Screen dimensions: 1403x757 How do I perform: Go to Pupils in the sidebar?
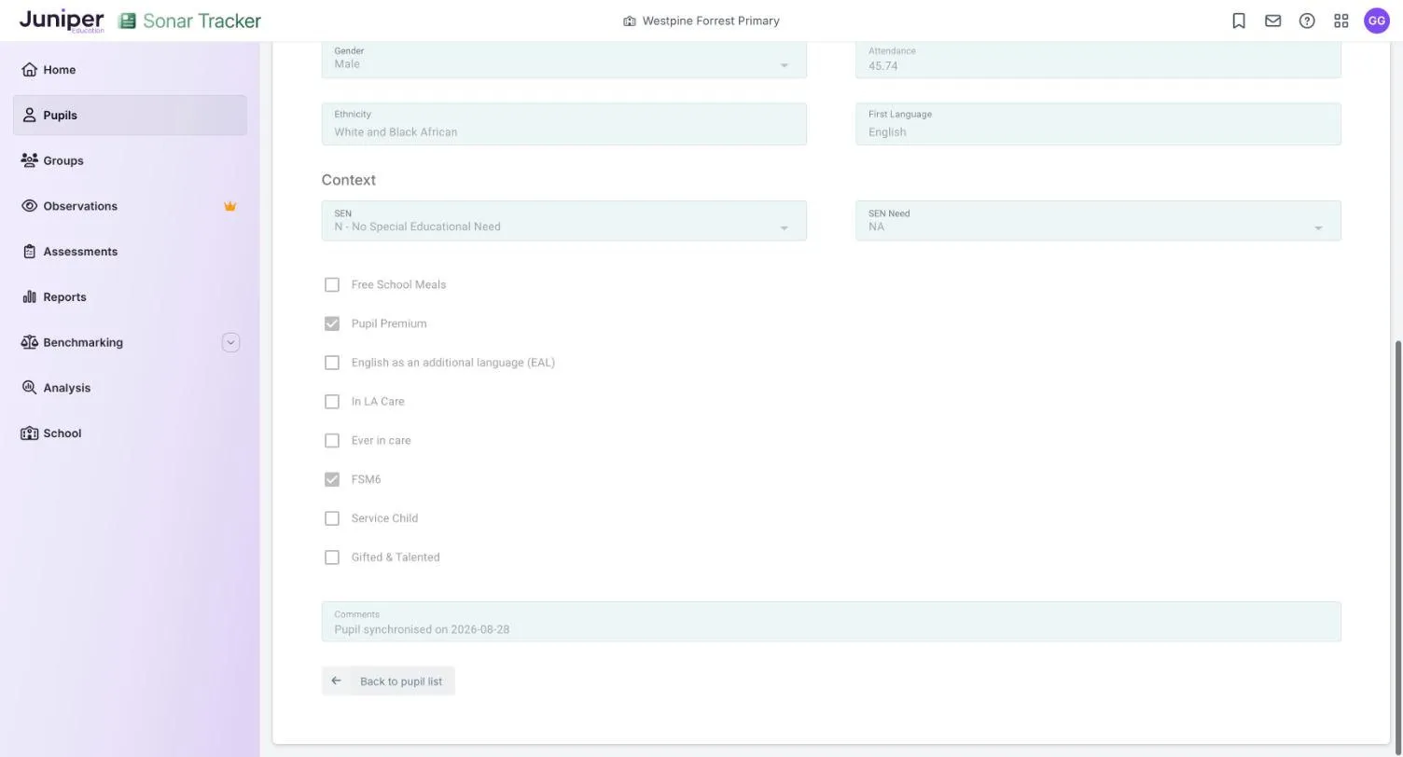[130, 116]
